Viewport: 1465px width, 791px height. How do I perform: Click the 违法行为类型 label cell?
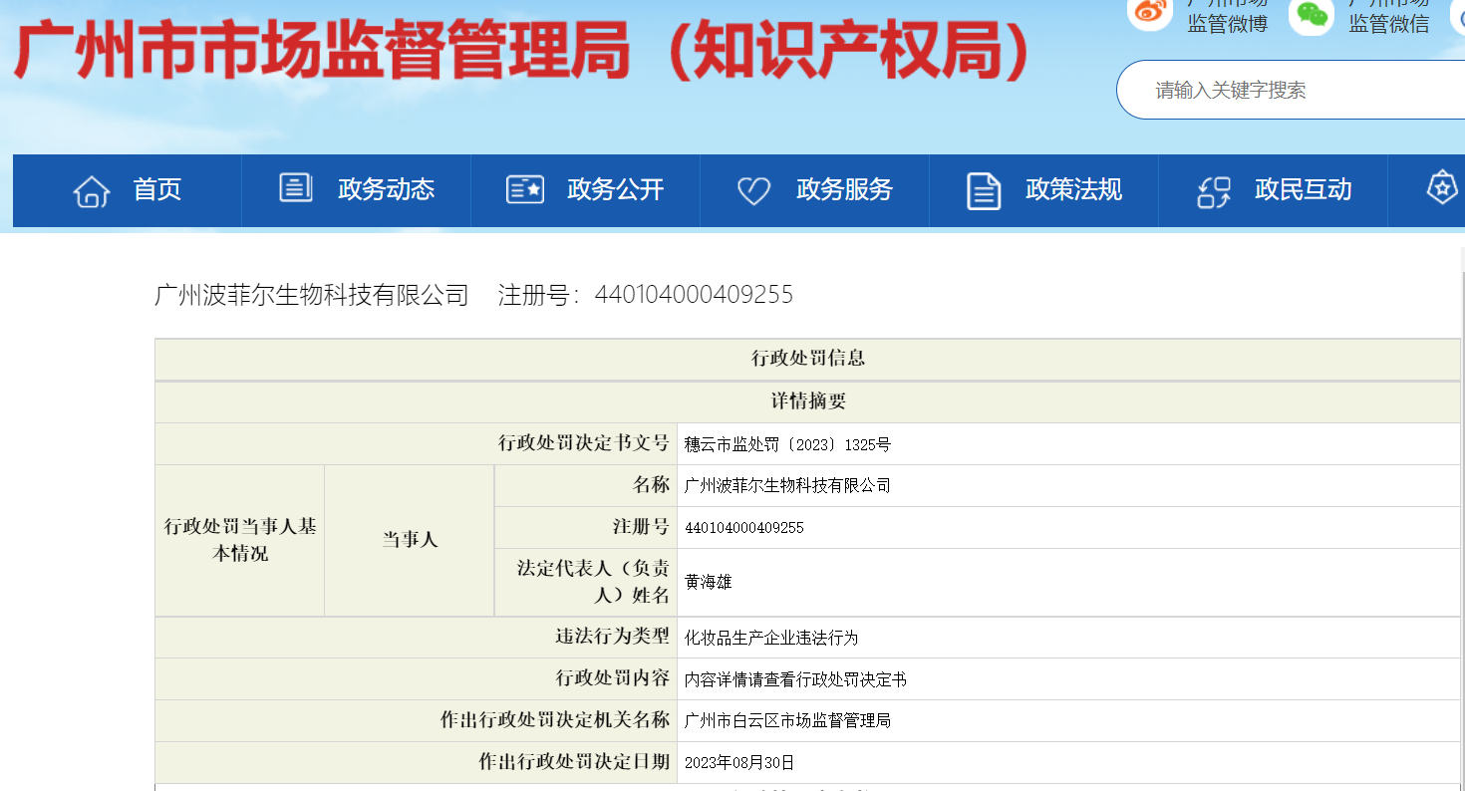(417, 638)
